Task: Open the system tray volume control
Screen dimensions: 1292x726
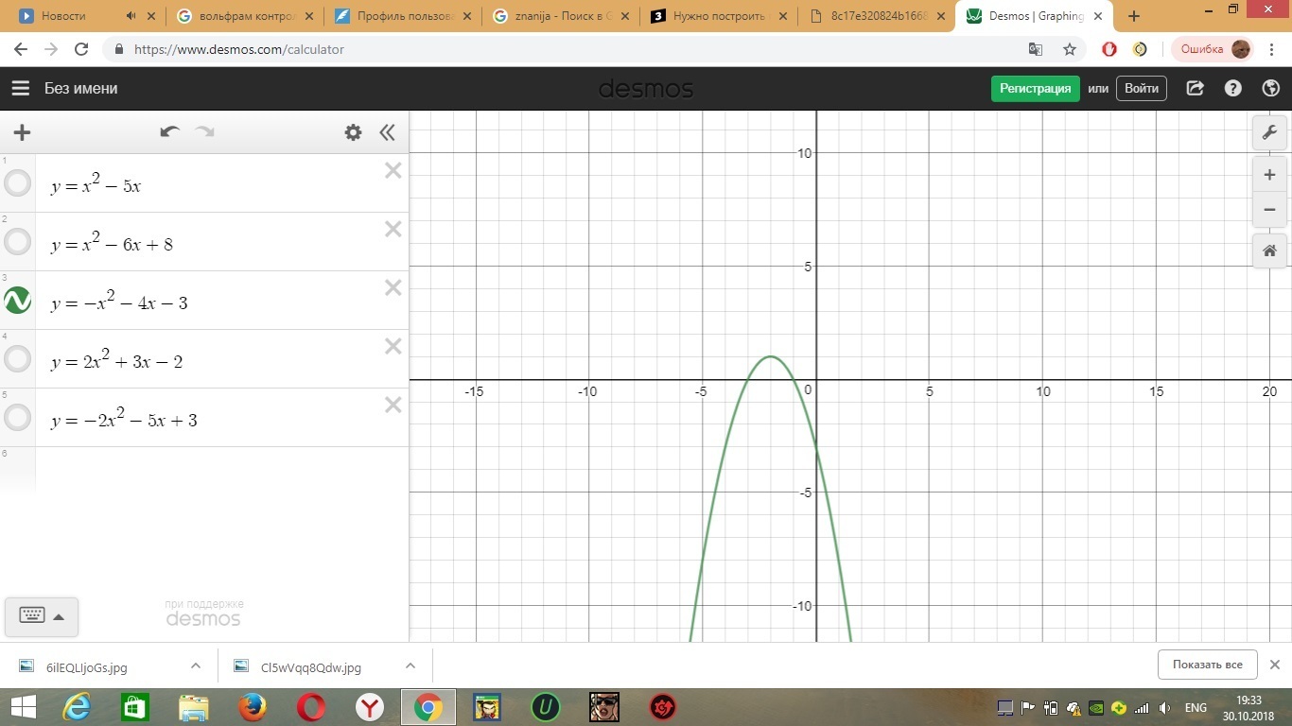Action: (1164, 708)
